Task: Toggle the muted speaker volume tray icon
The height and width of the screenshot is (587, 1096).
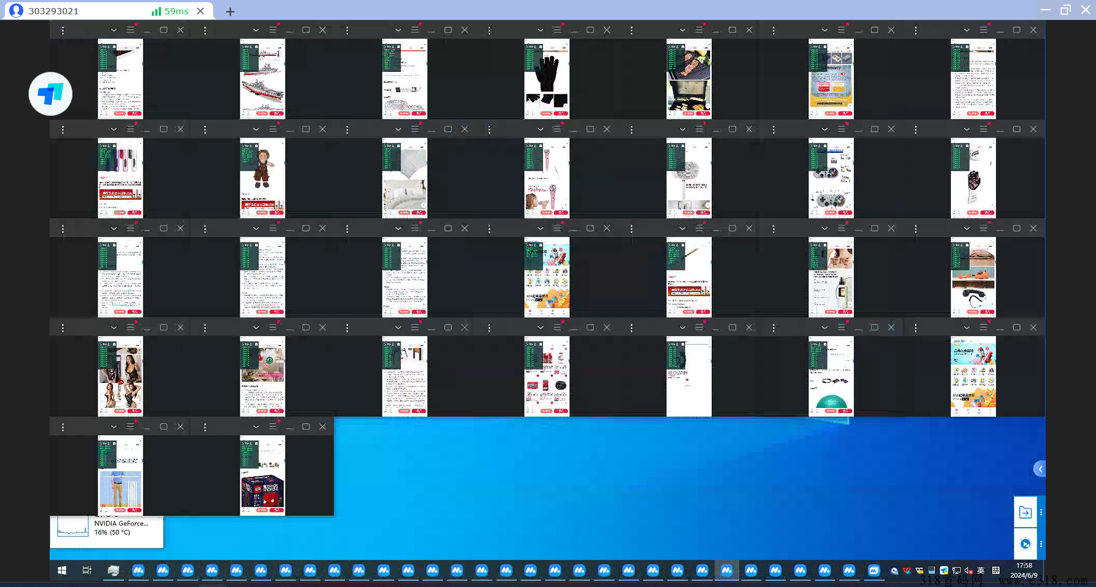Action: point(969,570)
